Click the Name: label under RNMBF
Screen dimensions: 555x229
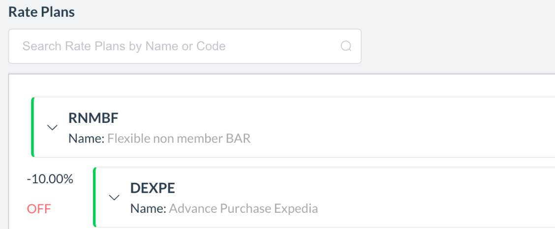pos(86,139)
